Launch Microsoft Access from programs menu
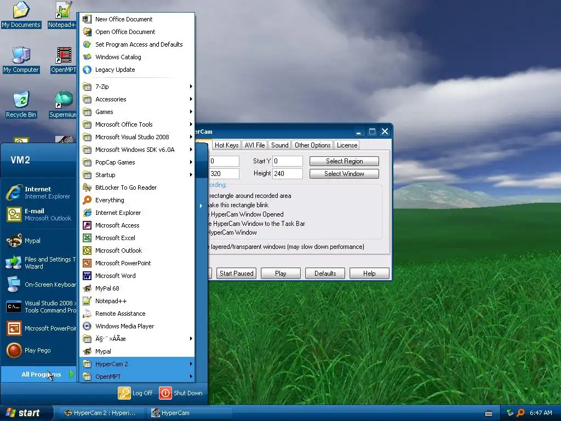 coord(136,225)
